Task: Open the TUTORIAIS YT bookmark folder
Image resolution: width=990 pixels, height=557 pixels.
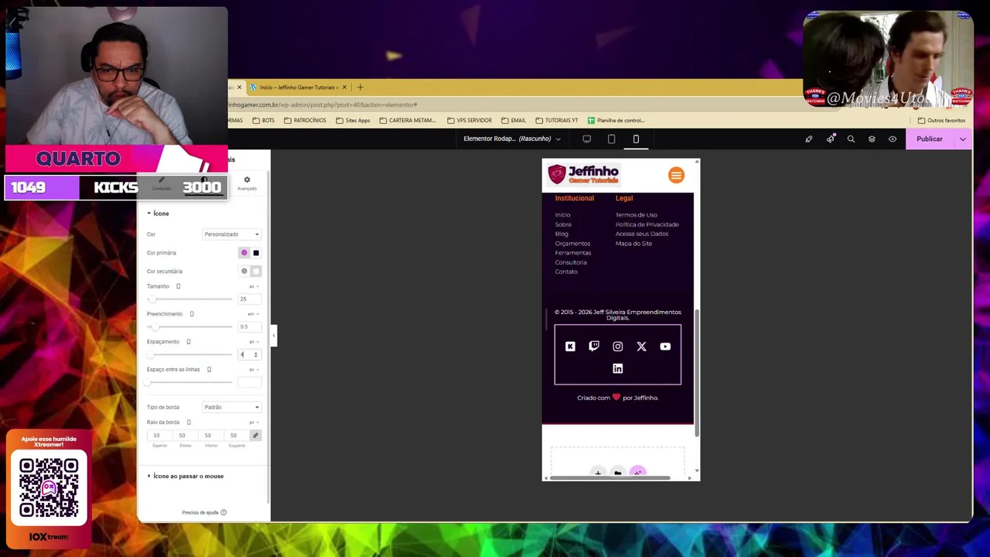Action: click(x=556, y=121)
